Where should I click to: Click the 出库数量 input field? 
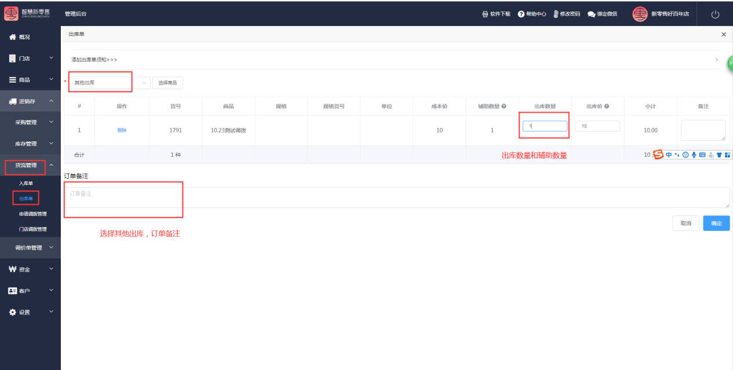pyautogui.click(x=545, y=126)
